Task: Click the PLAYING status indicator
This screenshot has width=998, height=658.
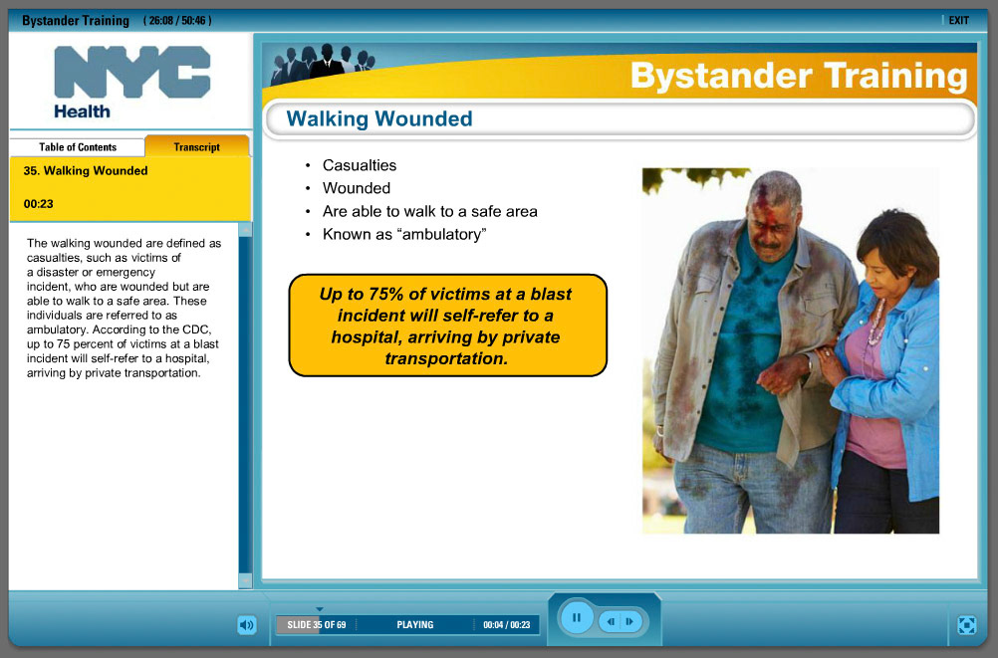Action: [415, 624]
